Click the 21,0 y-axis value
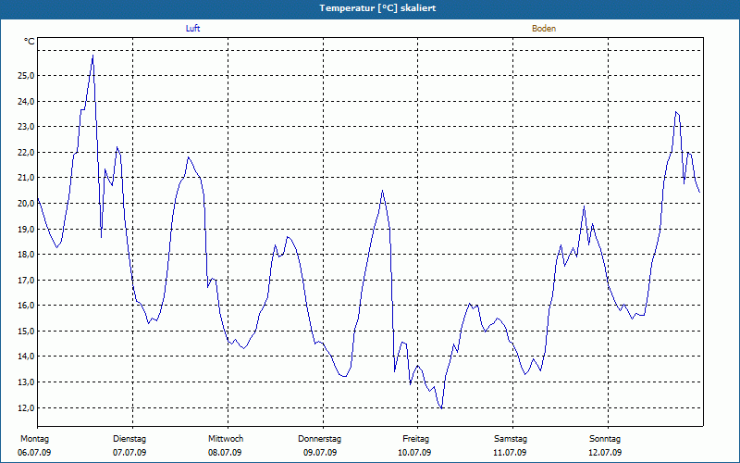This screenshot has height=463, width=740. [x=25, y=178]
